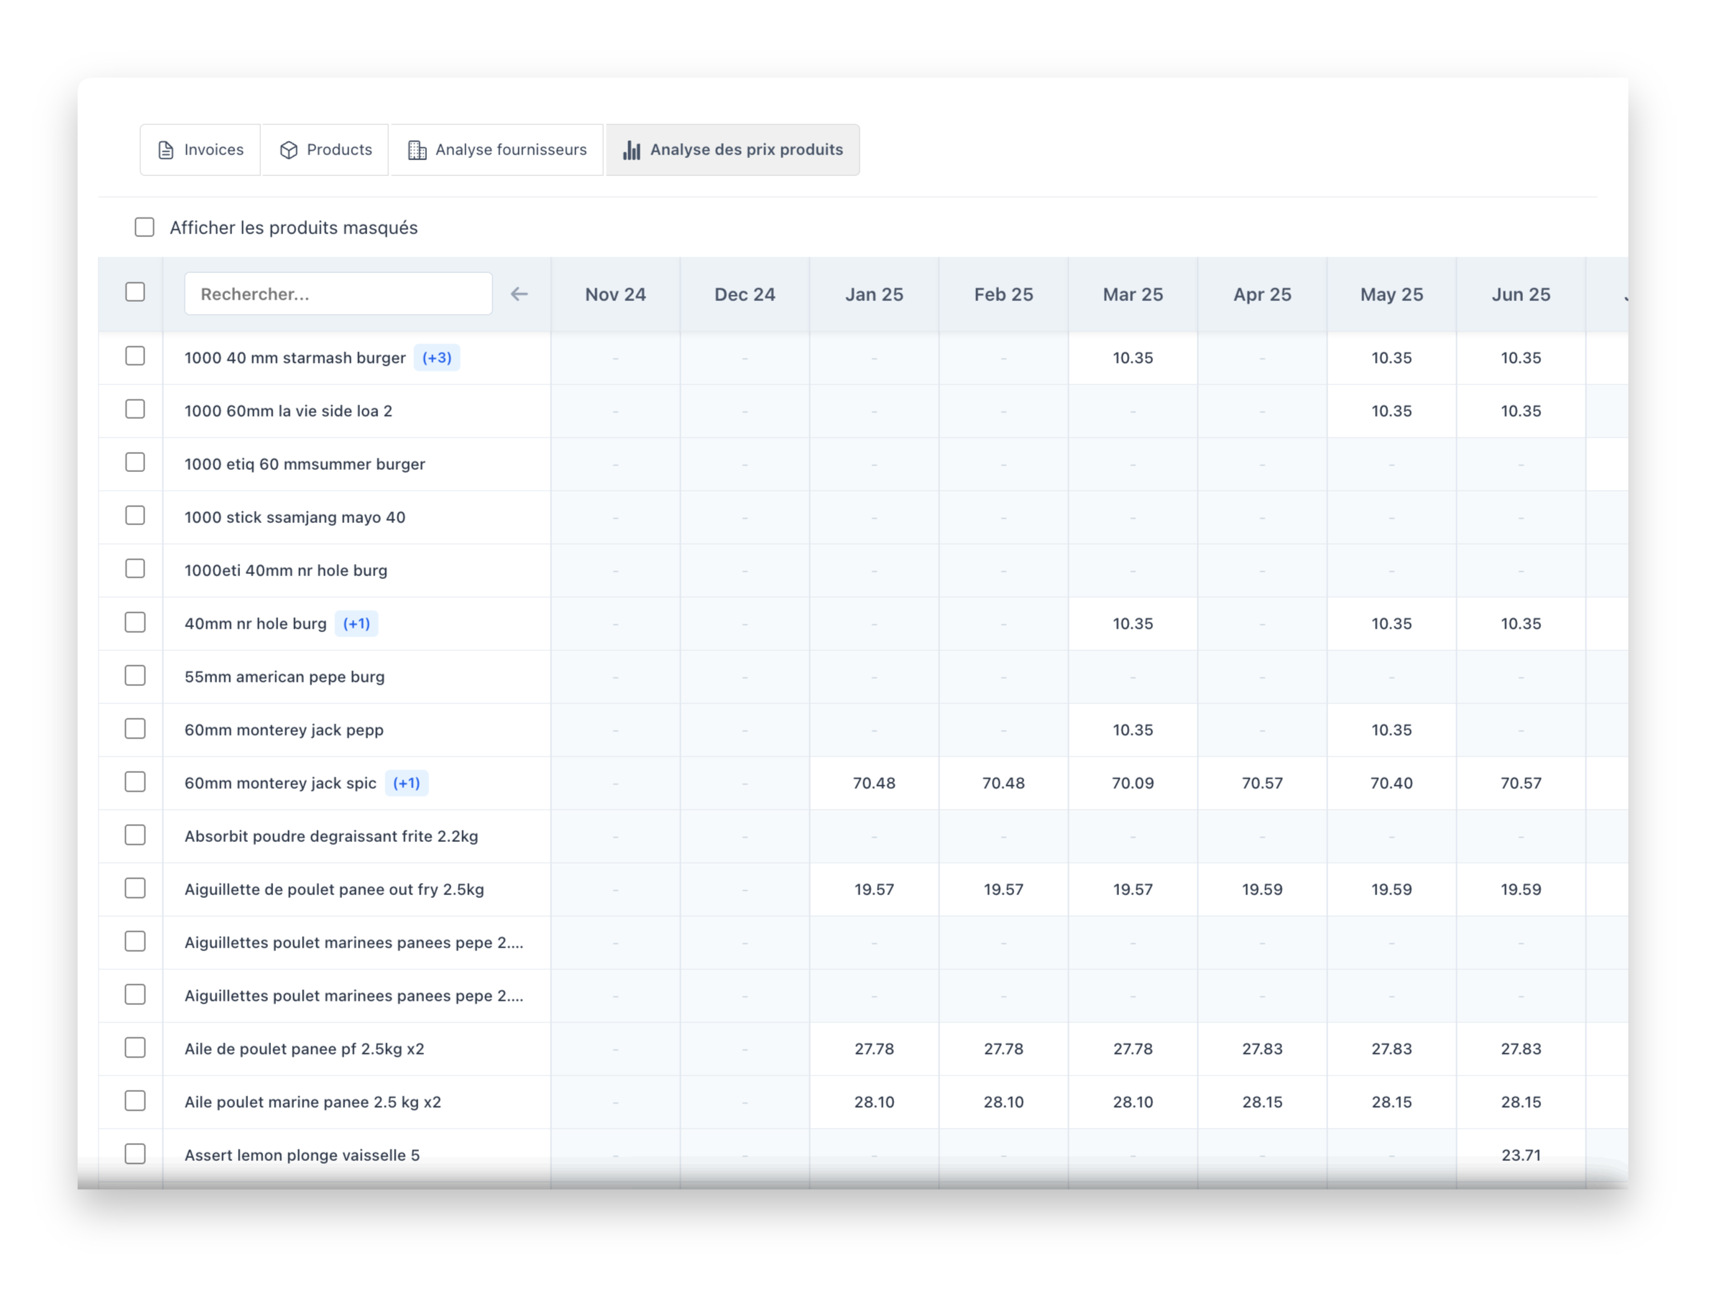The image size is (1717, 1301).
Task: Click the bar chart icon on Analyse des prix produits
Action: coord(632,149)
